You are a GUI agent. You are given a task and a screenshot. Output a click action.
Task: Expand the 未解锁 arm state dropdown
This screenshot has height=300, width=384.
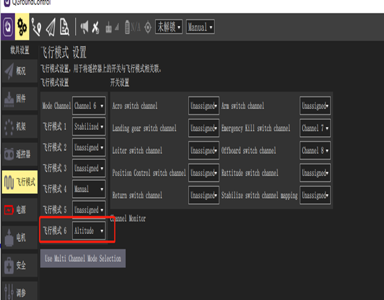[x=169, y=27]
